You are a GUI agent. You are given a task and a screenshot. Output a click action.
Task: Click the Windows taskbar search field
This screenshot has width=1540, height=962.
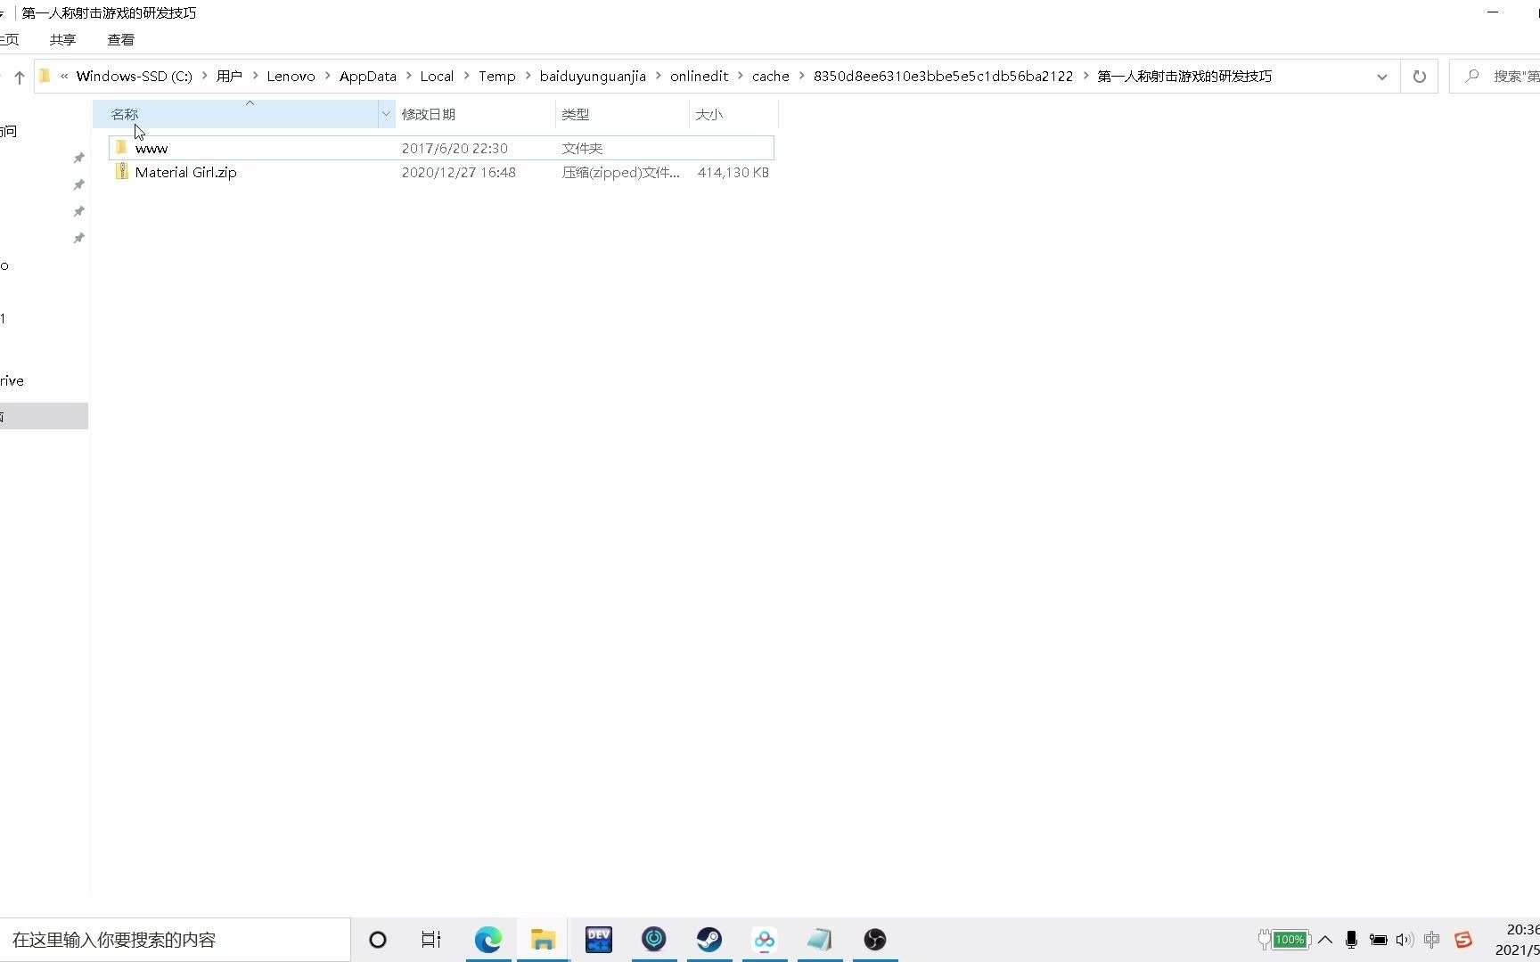[175, 940]
